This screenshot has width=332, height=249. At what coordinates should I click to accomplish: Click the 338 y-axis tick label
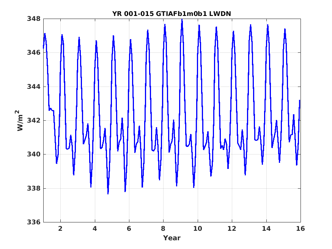(34, 188)
